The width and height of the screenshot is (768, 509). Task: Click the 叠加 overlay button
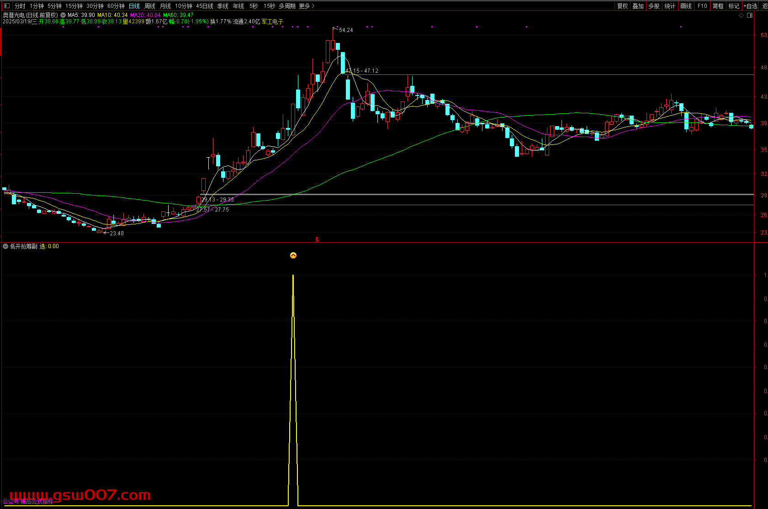638,6
